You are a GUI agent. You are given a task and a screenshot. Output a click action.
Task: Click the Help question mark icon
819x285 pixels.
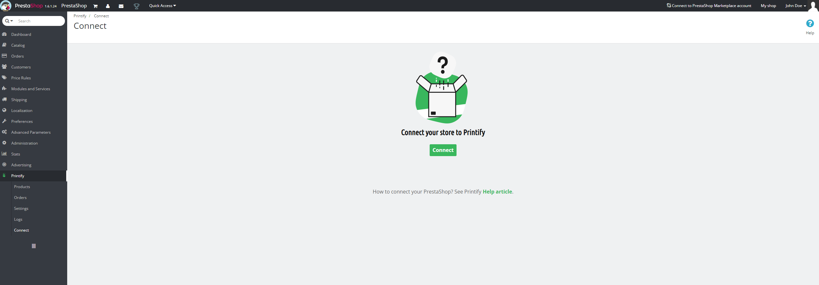click(810, 23)
